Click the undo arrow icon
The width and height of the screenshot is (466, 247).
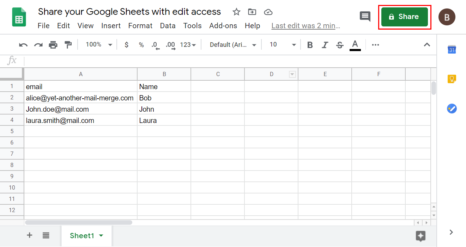click(x=23, y=45)
